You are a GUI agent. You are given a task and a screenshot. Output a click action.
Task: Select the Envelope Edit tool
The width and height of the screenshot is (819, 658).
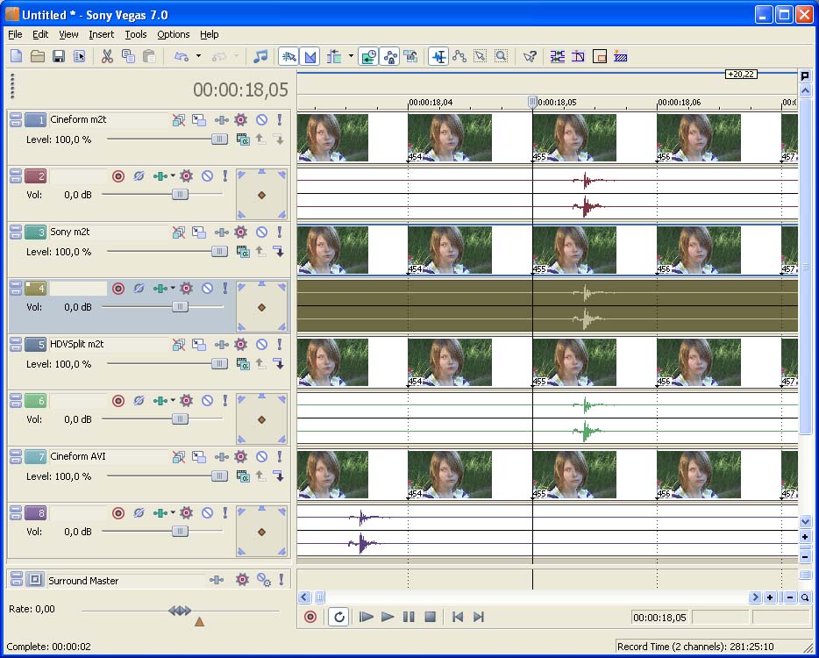tap(459, 56)
